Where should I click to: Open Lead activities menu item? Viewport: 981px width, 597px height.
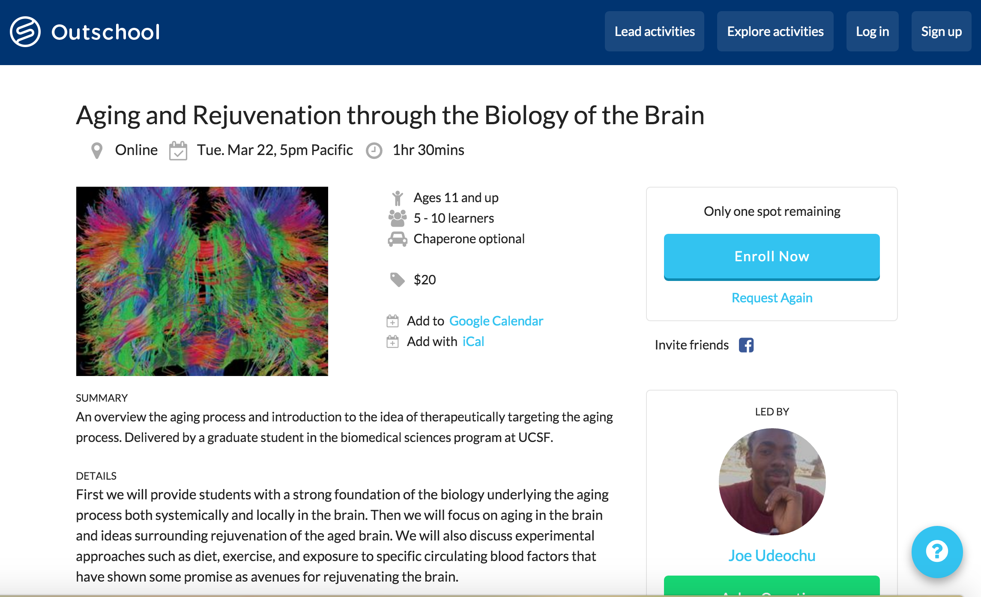(654, 32)
